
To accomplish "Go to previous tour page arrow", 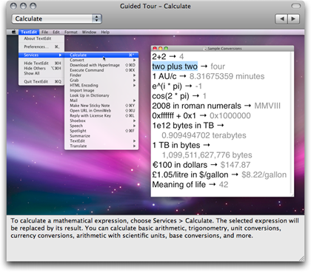I will pyautogui.click(x=281, y=18).
